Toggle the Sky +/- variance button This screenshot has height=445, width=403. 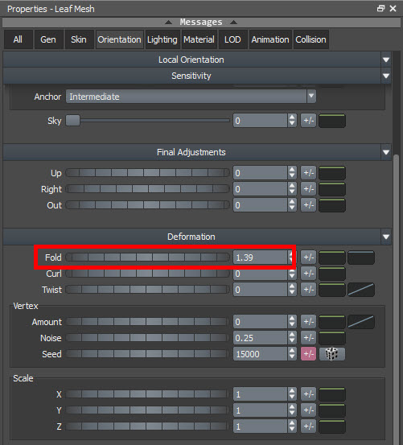309,121
